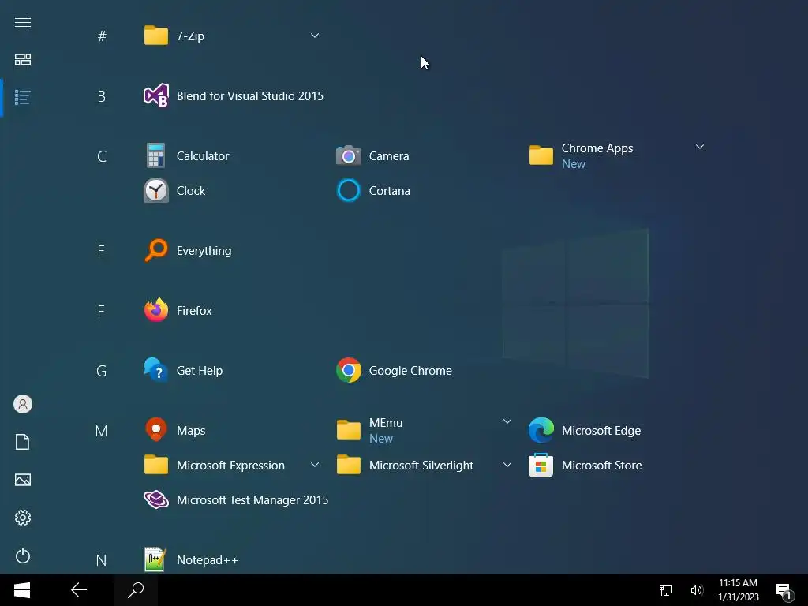Open the 7-Zip folder icon

155,36
